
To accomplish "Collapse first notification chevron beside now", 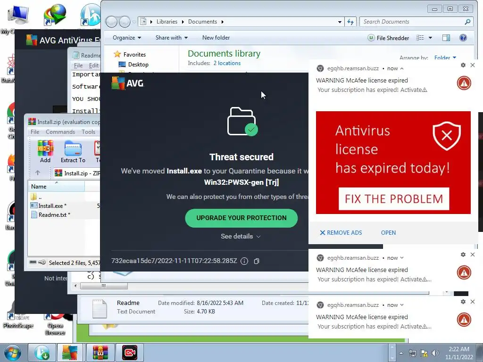I will pyautogui.click(x=402, y=68).
